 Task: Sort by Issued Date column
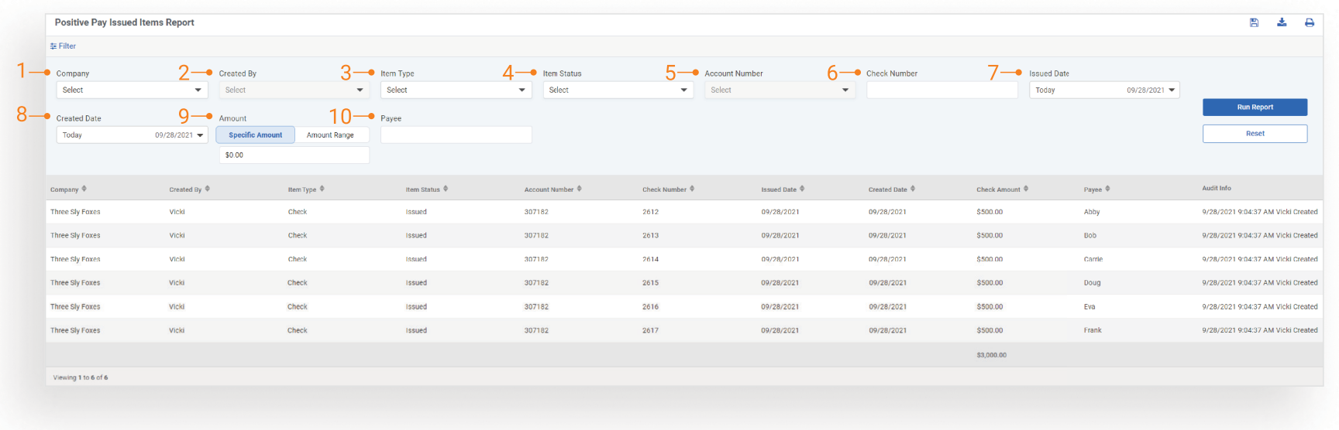782,189
